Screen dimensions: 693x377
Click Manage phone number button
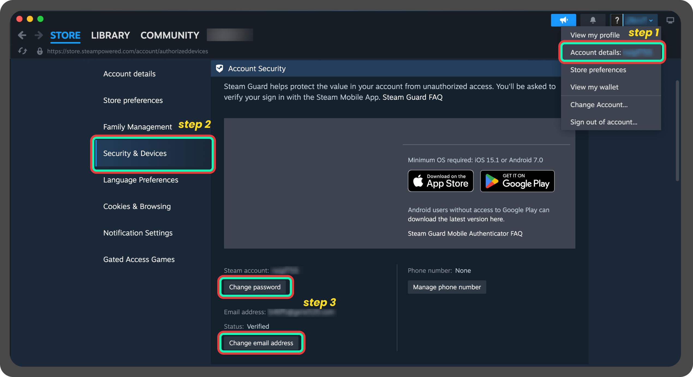pos(447,287)
